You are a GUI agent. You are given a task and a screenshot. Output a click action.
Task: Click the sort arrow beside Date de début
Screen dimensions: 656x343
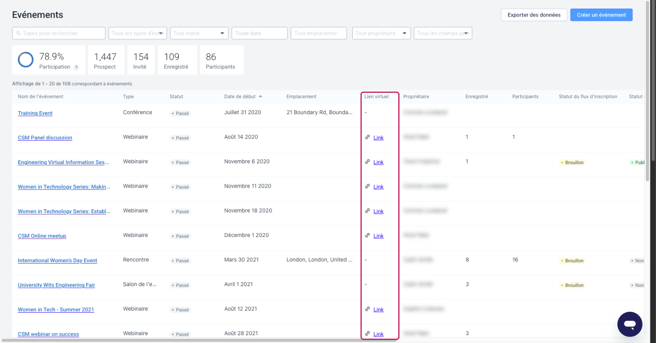[x=260, y=96]
